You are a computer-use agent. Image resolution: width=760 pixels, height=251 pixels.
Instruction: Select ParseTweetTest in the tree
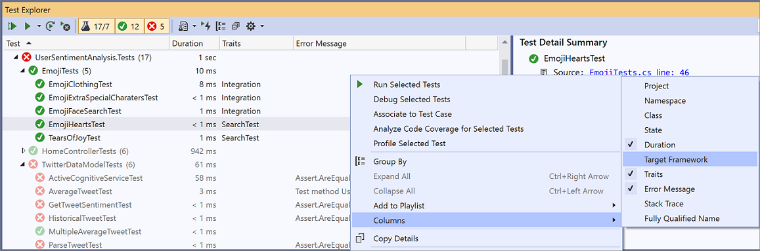(75, 244)
